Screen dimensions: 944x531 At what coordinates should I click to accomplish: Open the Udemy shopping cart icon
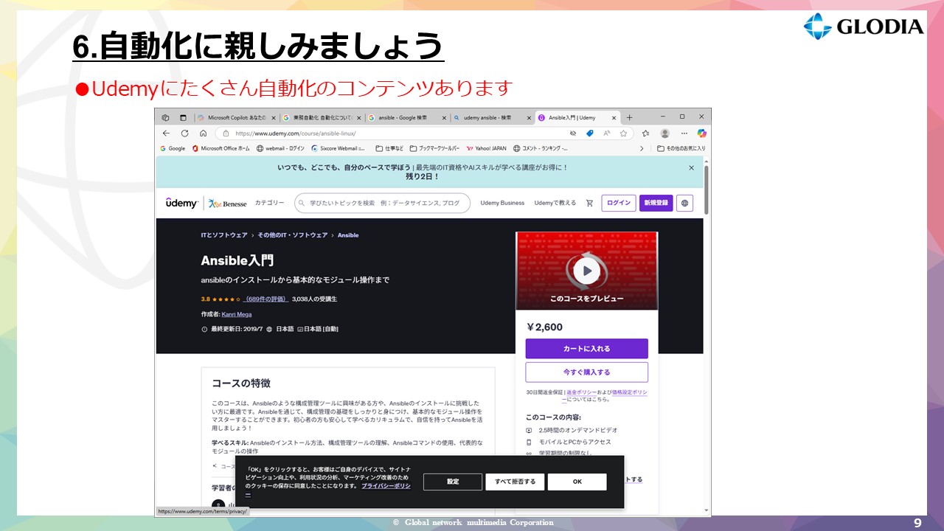pos(589,203)
